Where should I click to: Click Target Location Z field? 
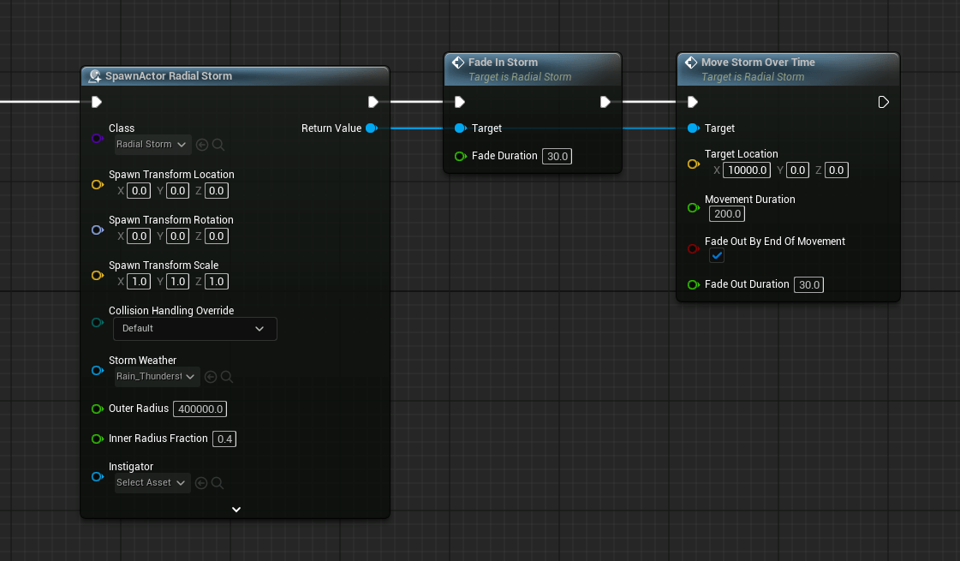pyautogui.click(x=837, y=170)
